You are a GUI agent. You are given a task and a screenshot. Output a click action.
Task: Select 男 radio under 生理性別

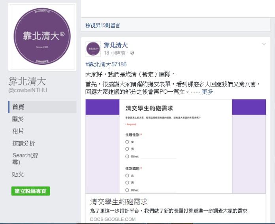pos(127,149)
